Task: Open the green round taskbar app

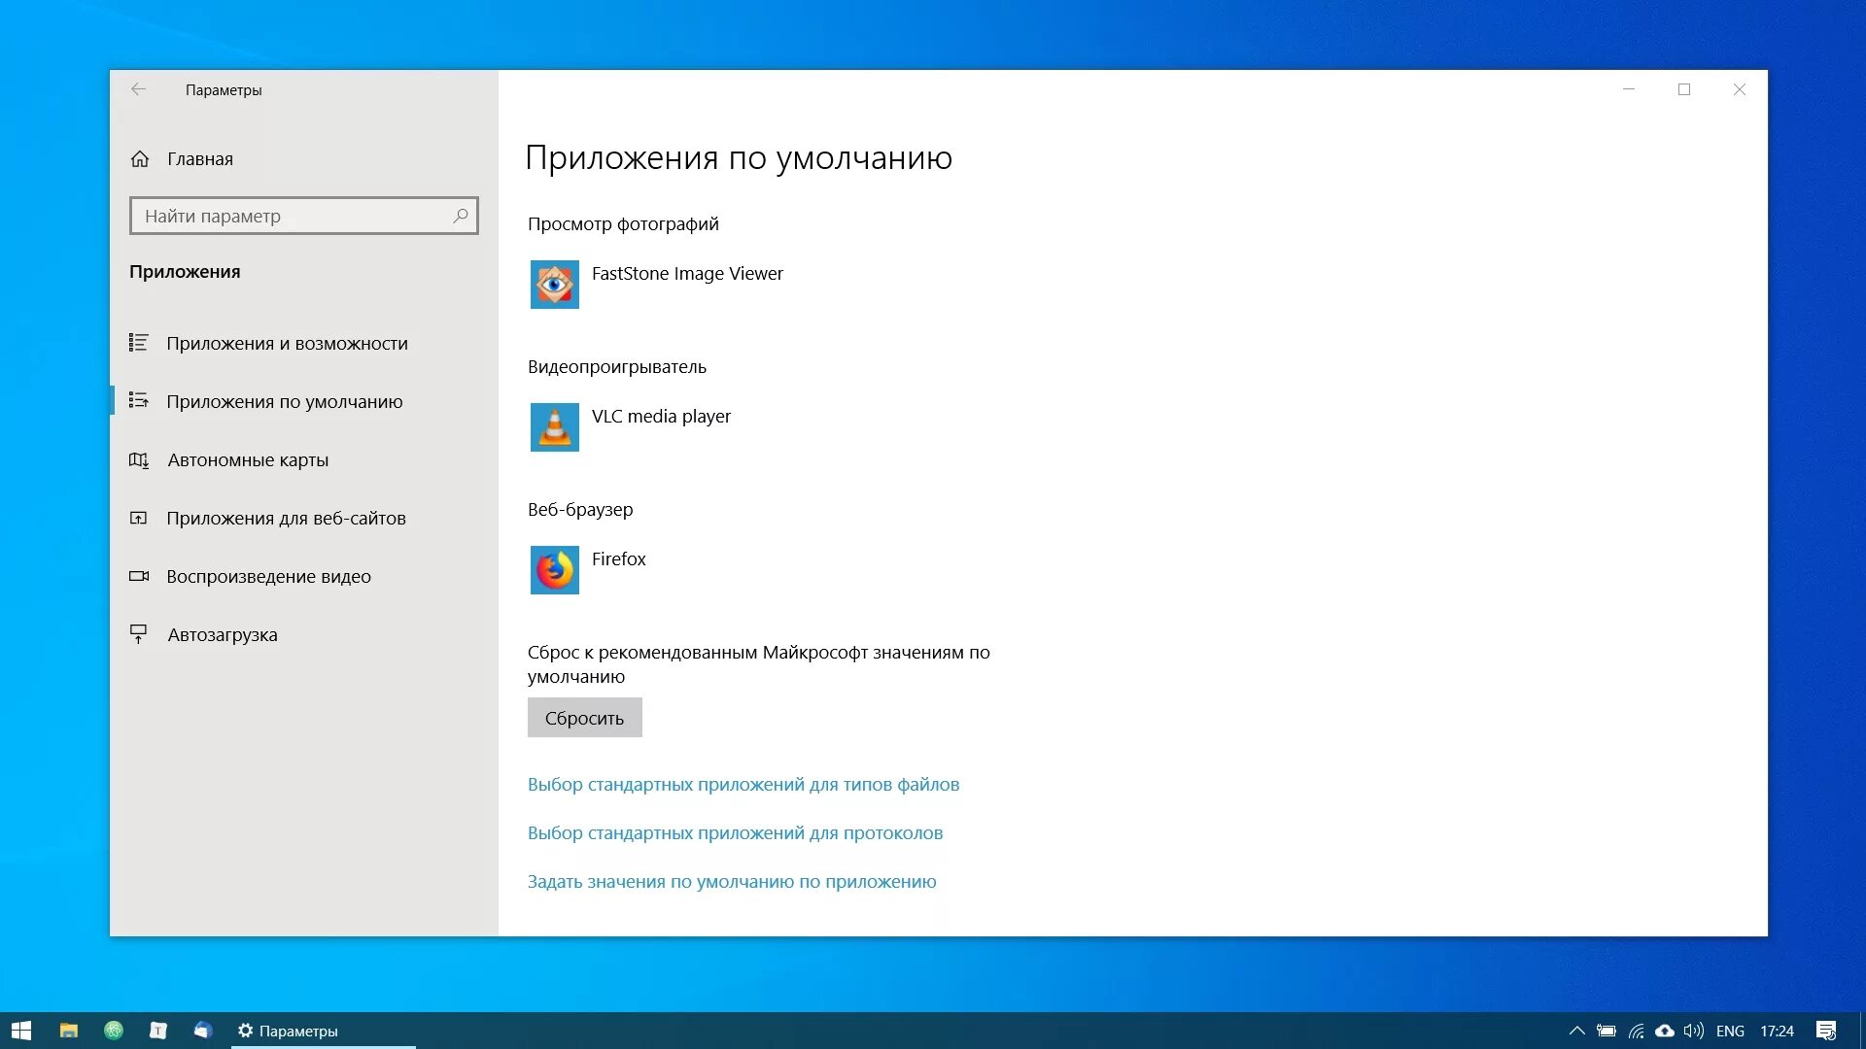Action: 114,1031
